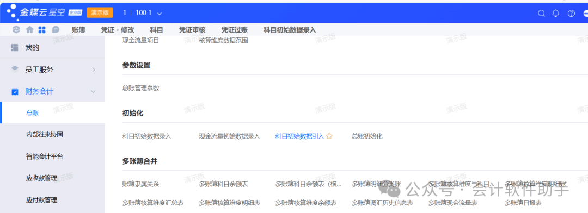Open 科目初始数据录入 under 初始化
Image resolution: width=588 pixels, height=213 pixels.
146,136
